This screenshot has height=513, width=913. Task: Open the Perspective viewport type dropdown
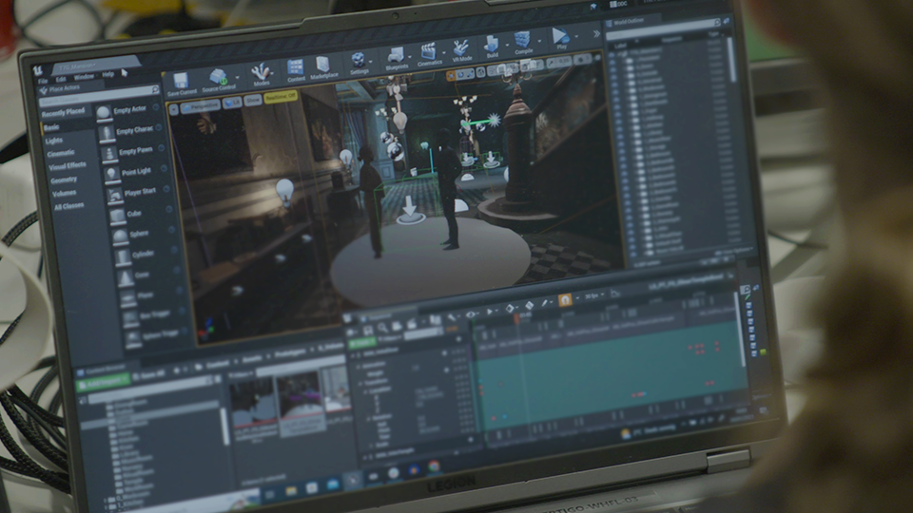[x=200, y=106]
